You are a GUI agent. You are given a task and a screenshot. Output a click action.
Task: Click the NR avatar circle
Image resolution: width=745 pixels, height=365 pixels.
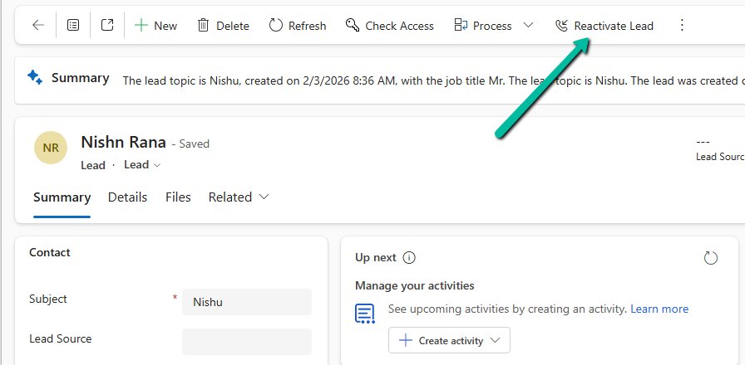click(x=51, y=148)
